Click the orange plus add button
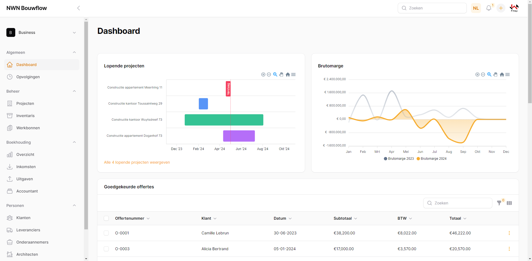Image resolution: width=532 pixels, height=261 pixels. [501, 8]
